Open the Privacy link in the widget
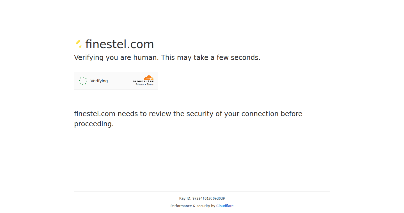The width and height of the screenshot is (404, 213). (140, 85)
